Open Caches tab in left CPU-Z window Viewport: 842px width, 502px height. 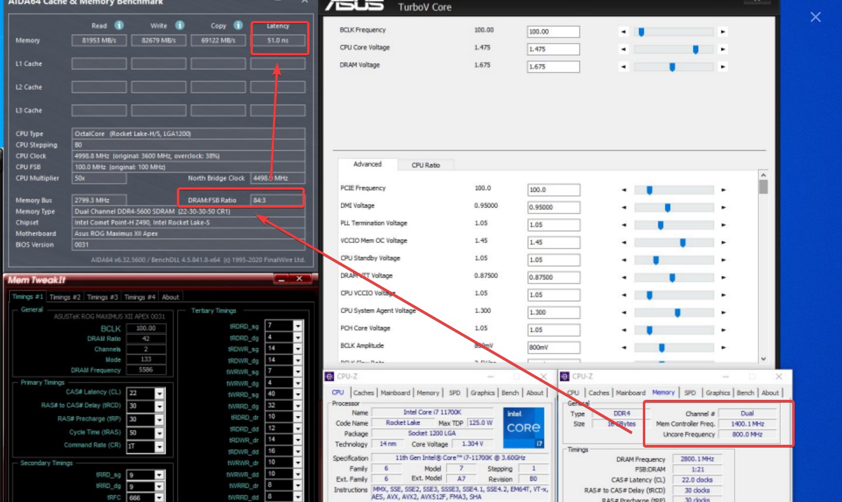coord(363,393)
